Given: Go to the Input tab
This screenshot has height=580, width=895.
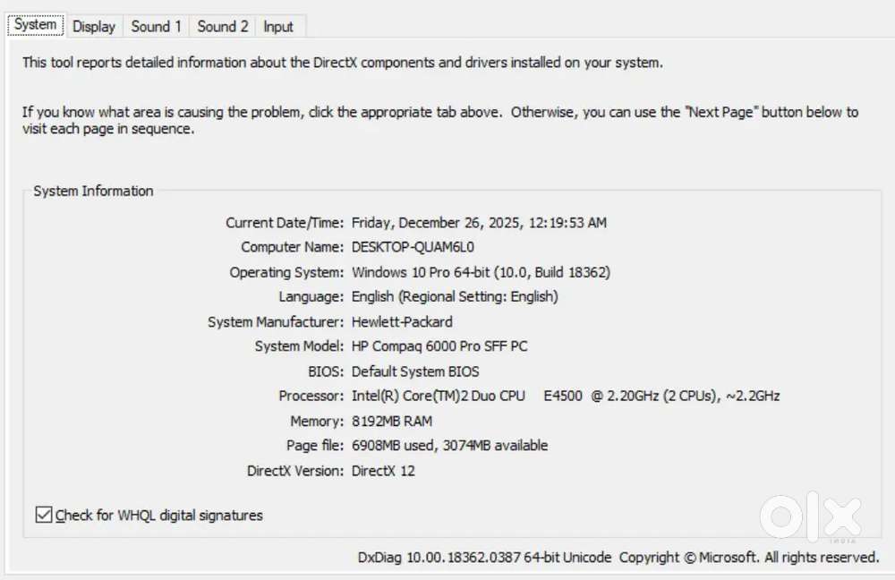Looking at the screenshot, I should tap(278, 27).
